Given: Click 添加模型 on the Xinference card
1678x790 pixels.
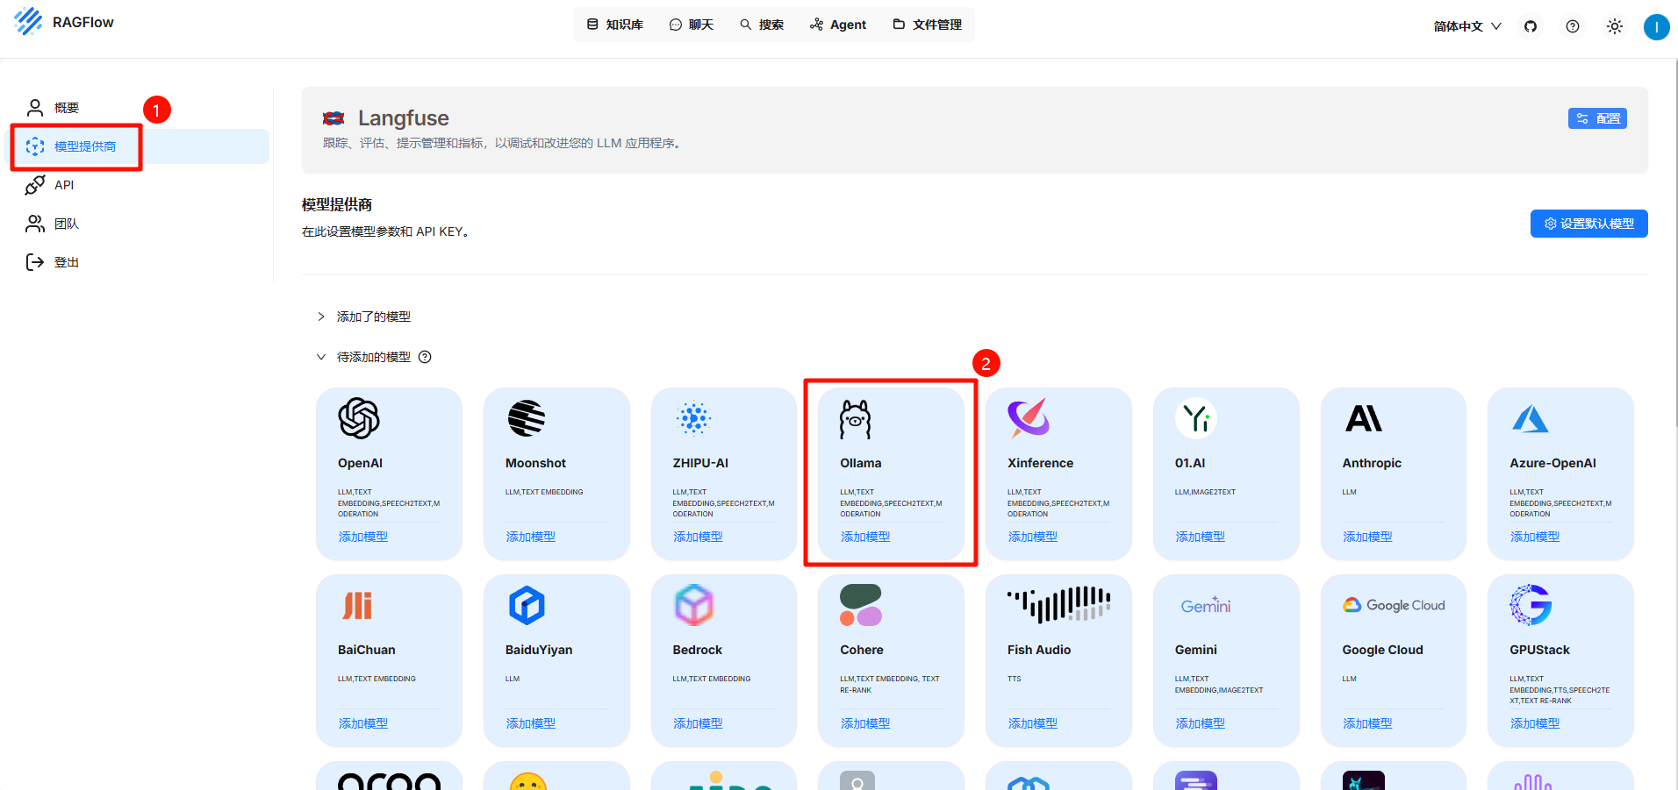Looking at the screenshot, I should coord(1033,537).
